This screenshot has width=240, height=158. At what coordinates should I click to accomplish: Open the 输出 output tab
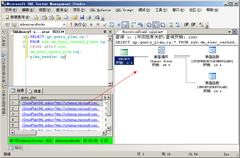click(16, 148)
